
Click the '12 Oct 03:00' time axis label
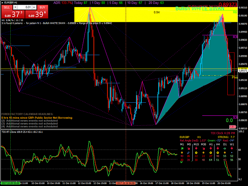pos(85,183)
